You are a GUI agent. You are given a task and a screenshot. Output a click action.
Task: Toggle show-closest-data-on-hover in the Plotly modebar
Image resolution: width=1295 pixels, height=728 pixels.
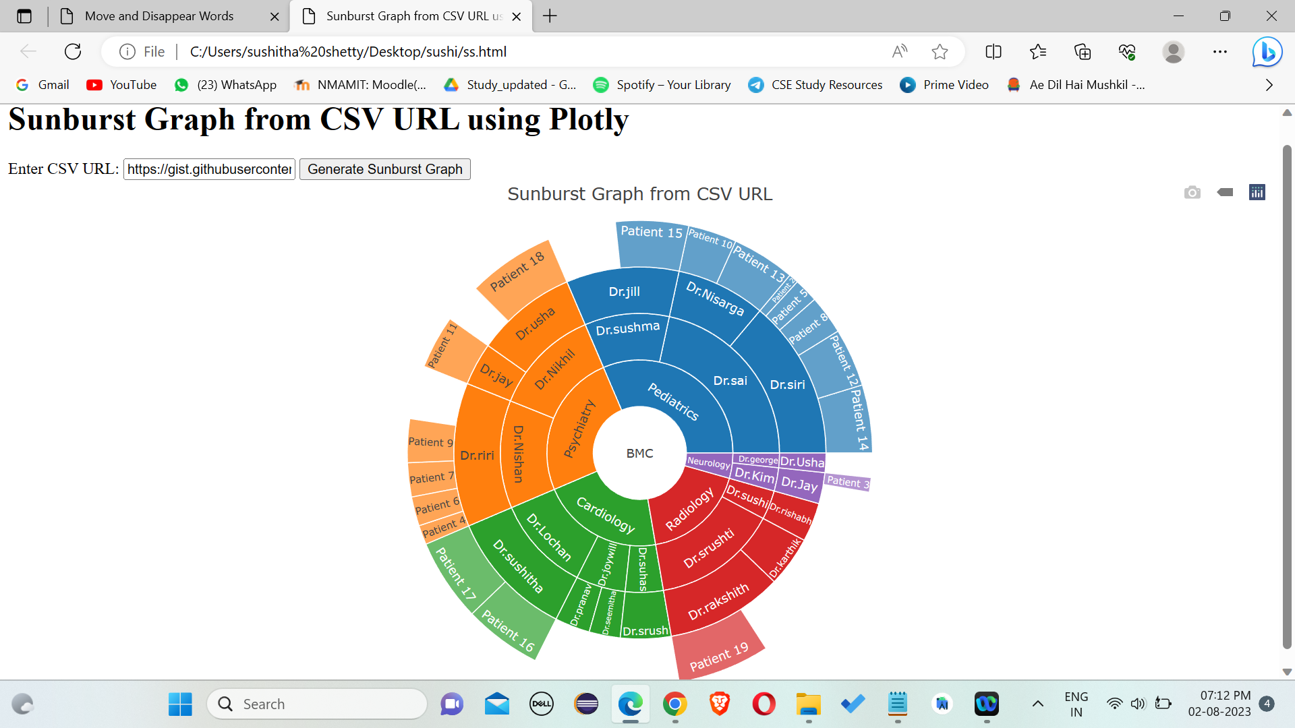pos(1225,192)
